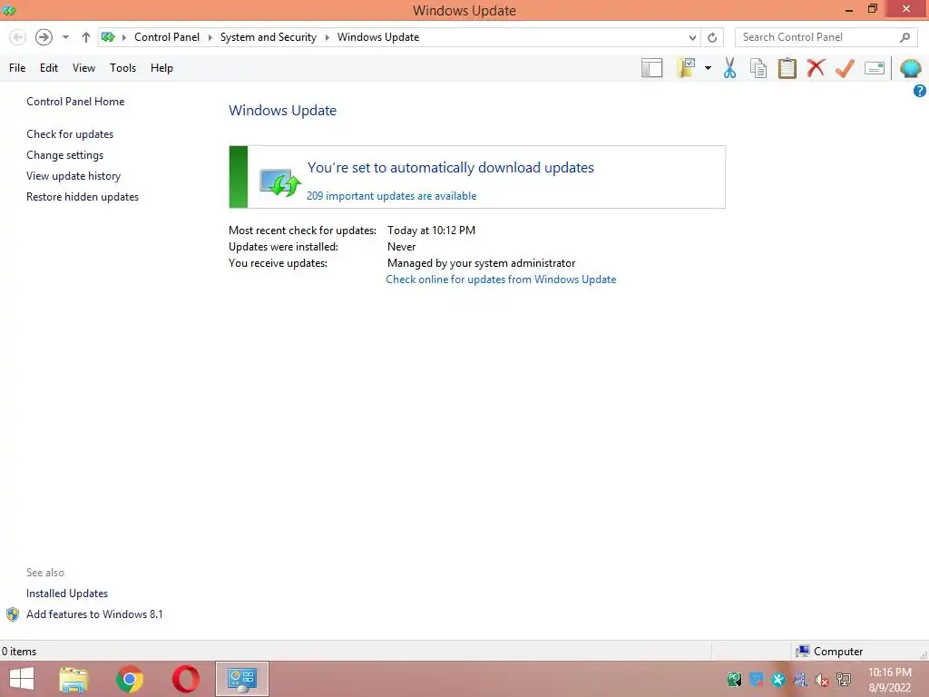Image resolution: width=929 pixels, height=697 pixels.
Task: Click the Paste clipboard toolbar icon
Action: click(x=787, y=68)
